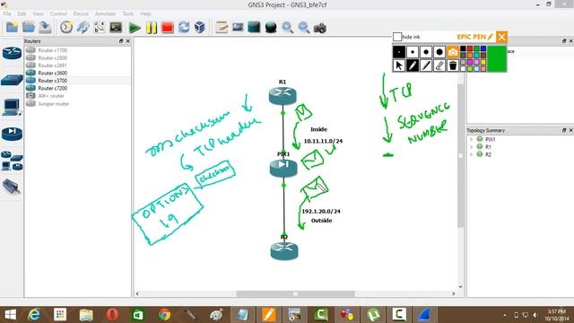574x323 pixels.
Task: Select the Draw ellipse tool
Action: point(271,28)
